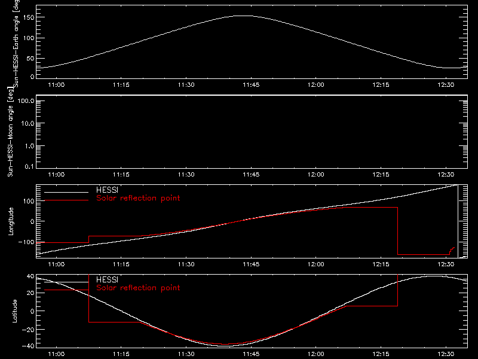Viewport: 478px width, 359px height.
Task: Click the Latitude y-axis title
Action: coord(14,311)
